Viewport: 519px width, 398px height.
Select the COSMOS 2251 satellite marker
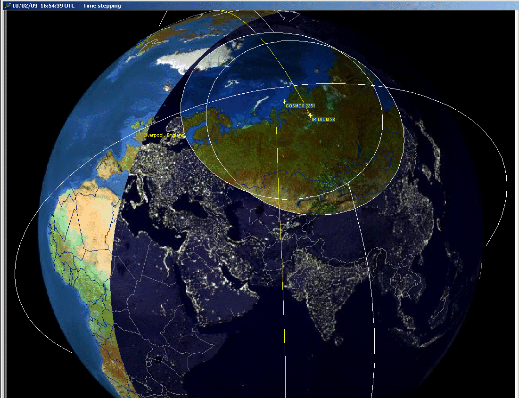[x=284, y=102]
